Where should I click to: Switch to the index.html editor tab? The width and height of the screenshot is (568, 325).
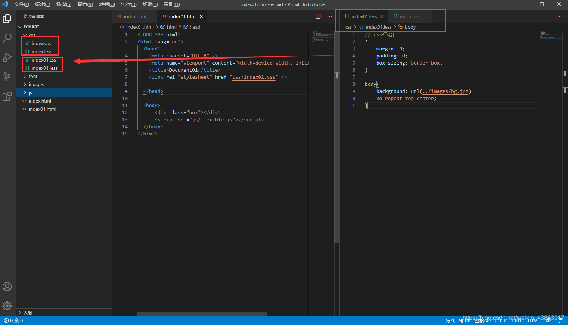(x=135, y=16)
